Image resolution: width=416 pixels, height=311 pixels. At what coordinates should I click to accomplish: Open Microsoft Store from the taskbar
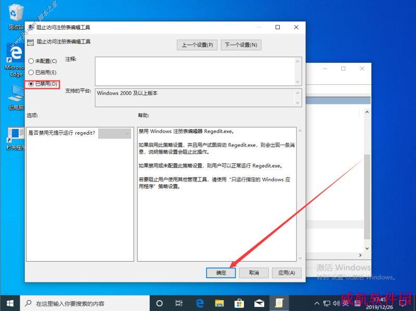[239, 303]
